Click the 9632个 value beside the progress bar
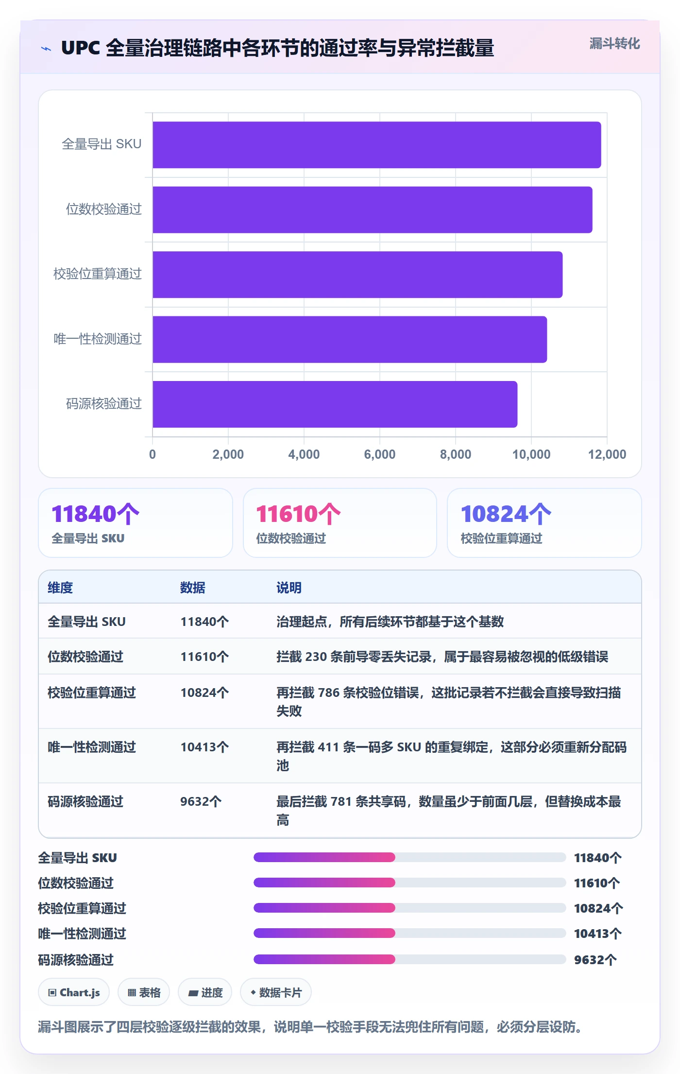Image resolution: width=680 pixels, height=1074 pixels. (595, 960)
